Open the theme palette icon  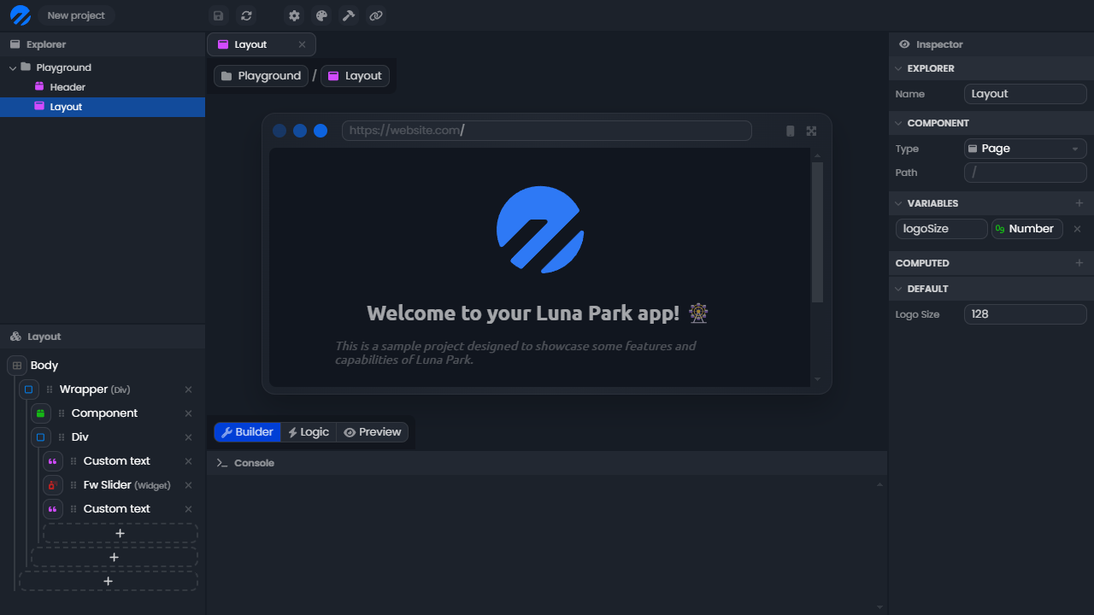coord(321,15)
